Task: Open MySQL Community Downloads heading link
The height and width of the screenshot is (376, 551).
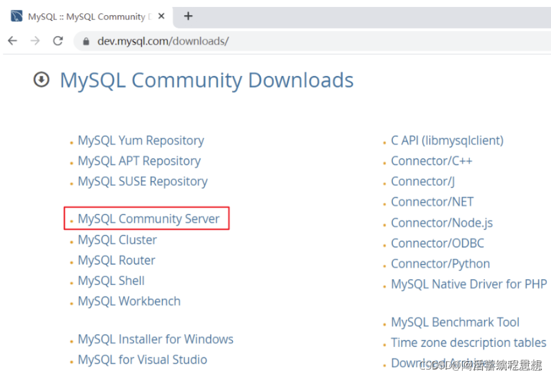Action: tap(207, 81)
